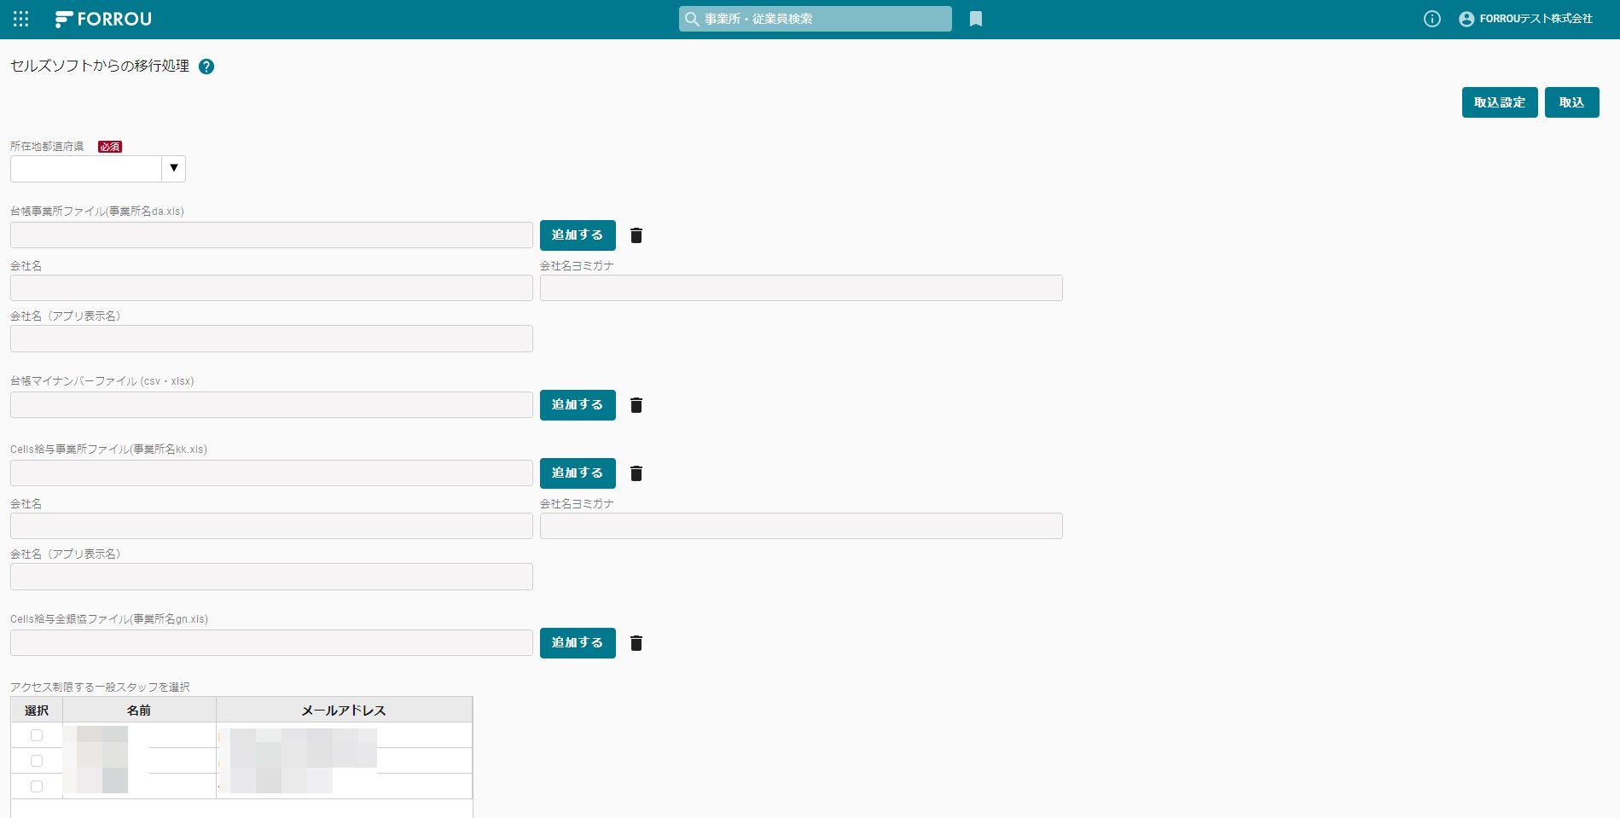Open the bookmark icon in header
Image resolution: width=1620 pixels, height=818 pixels.
[976, 19]
